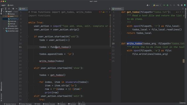Open Python Packages tool window
Image resolution: width=187 pixels, height=105 pixels.
[x=25, y=104]
